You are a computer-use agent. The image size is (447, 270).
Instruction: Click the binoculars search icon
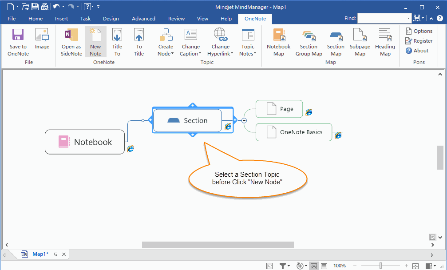[417, 18]
